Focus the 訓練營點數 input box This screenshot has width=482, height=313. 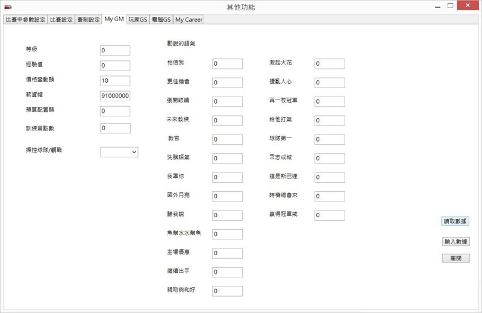115,128
